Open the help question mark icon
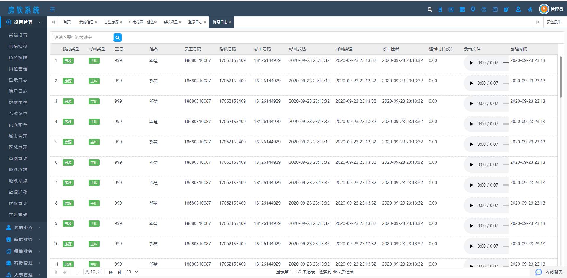Viewport: 567px width, 278px height. 484,9
